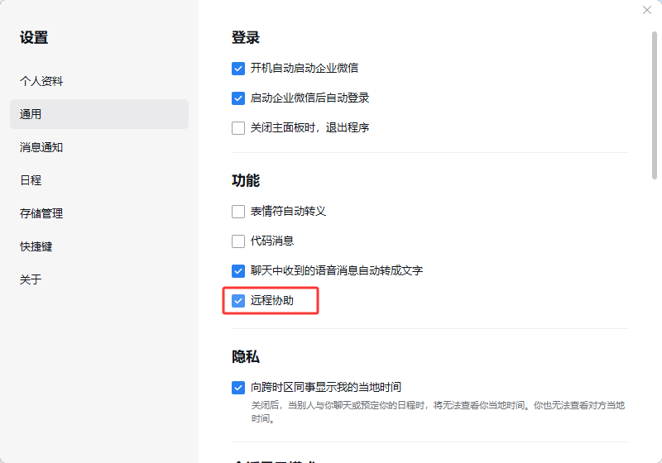Show the 关于 page
This screenshot has height=463, width=662.
[31, 279]
